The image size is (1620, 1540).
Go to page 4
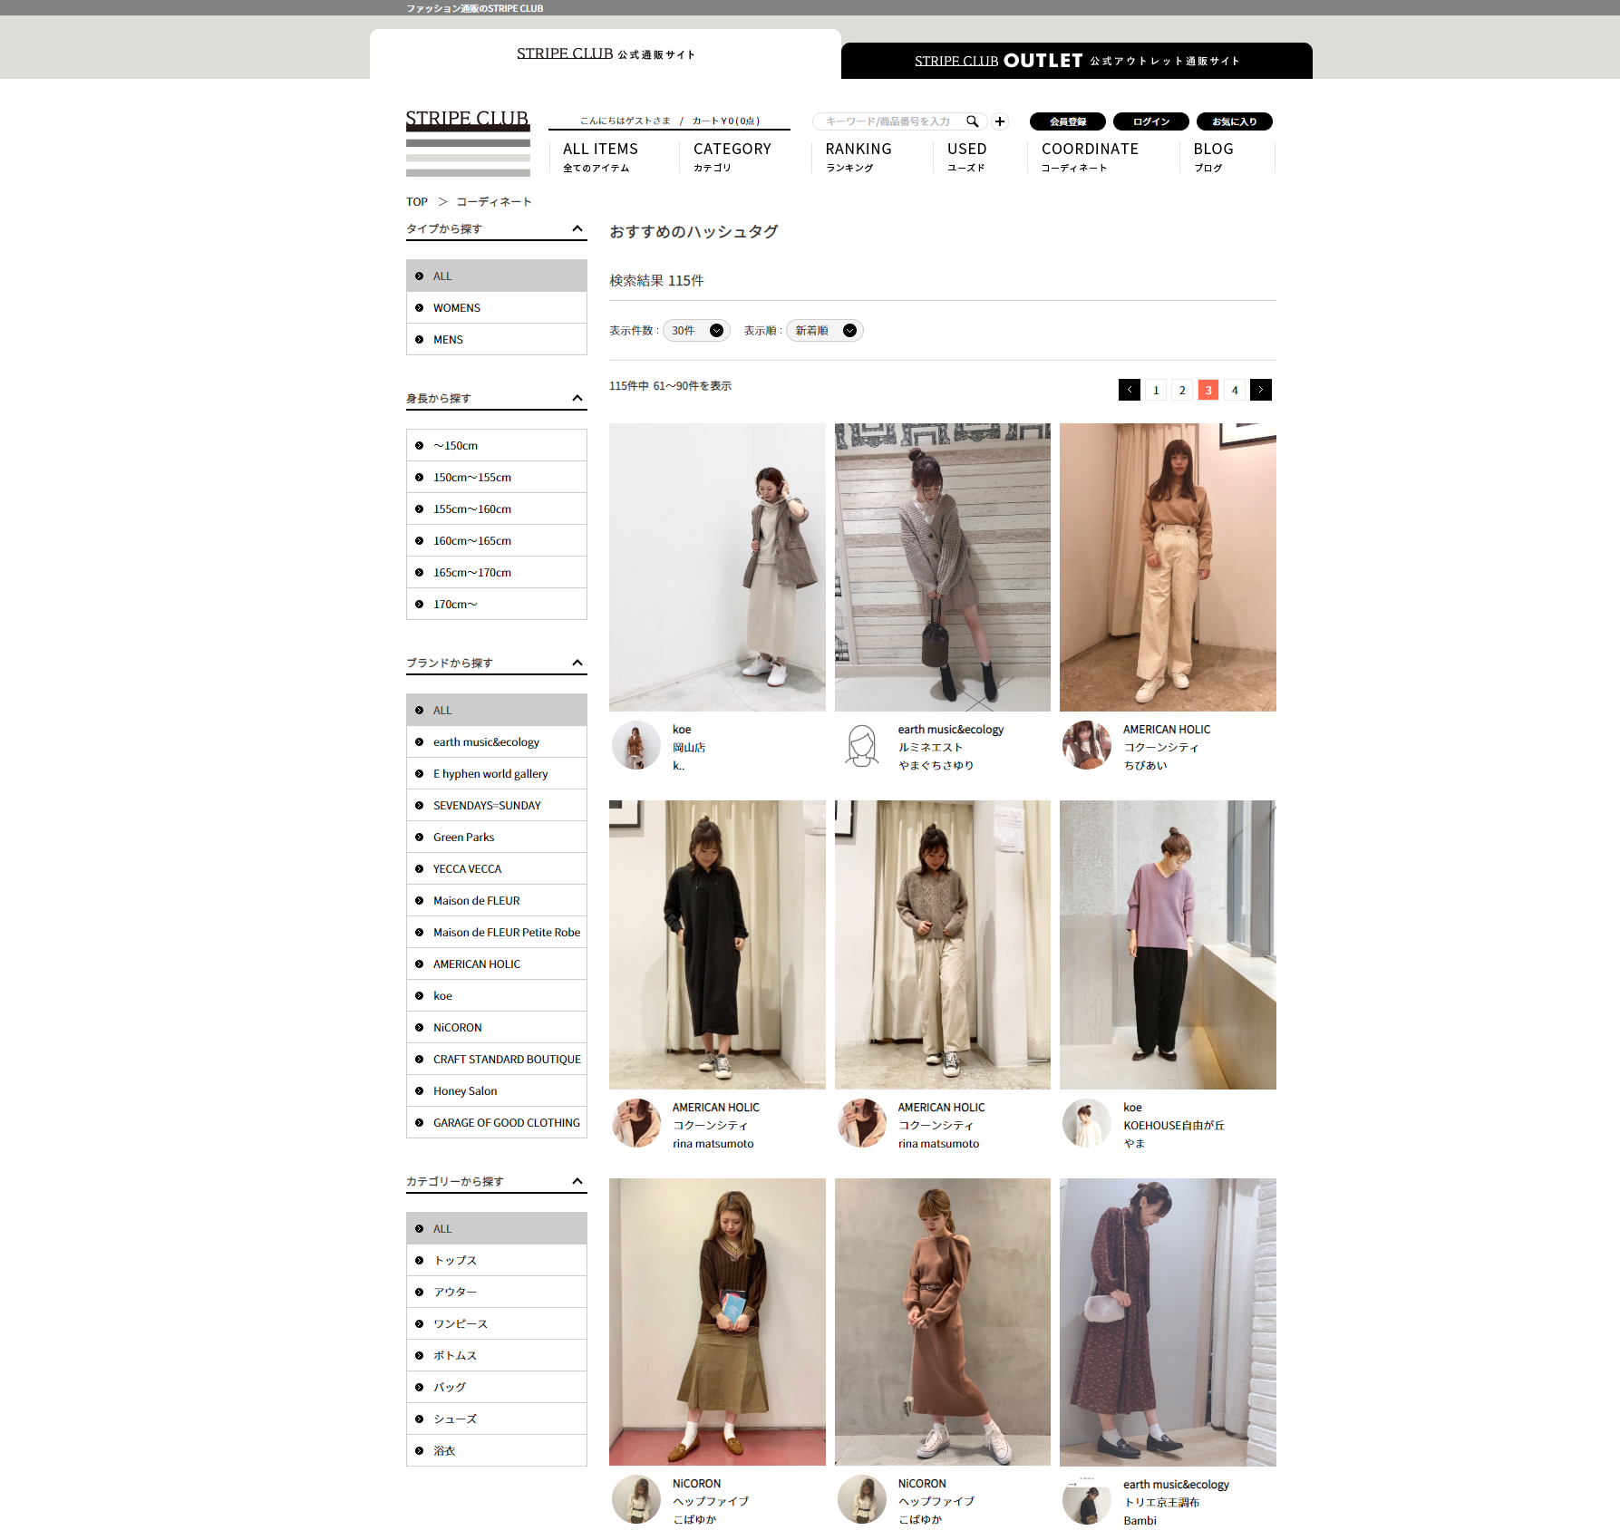click(1235, 390)
